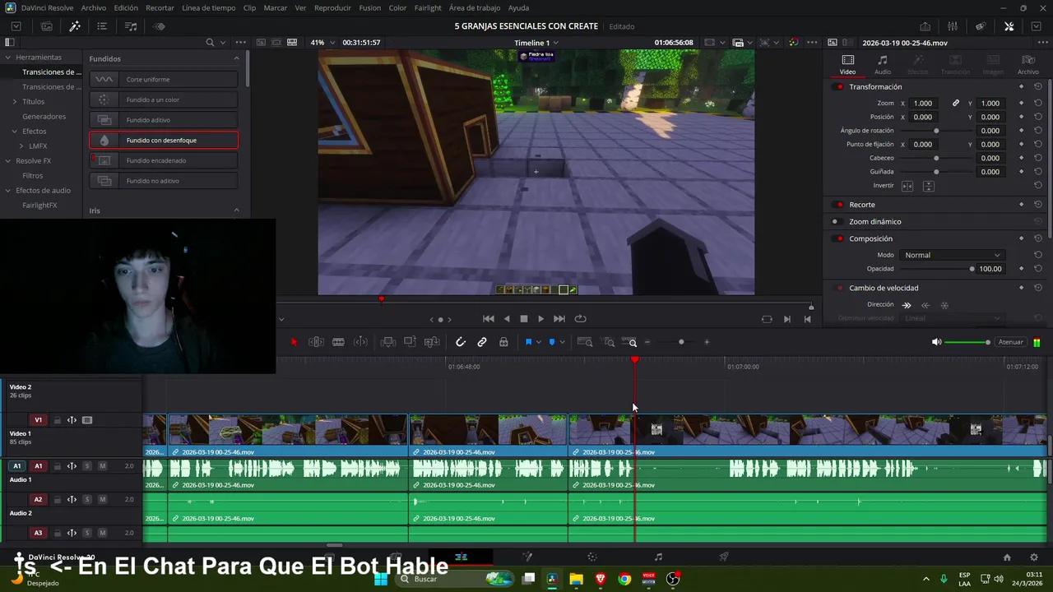Toggle Snapping magnet on timeline toolbar
This screenshot has height=592, width=1053.
[x=461, y=342]
